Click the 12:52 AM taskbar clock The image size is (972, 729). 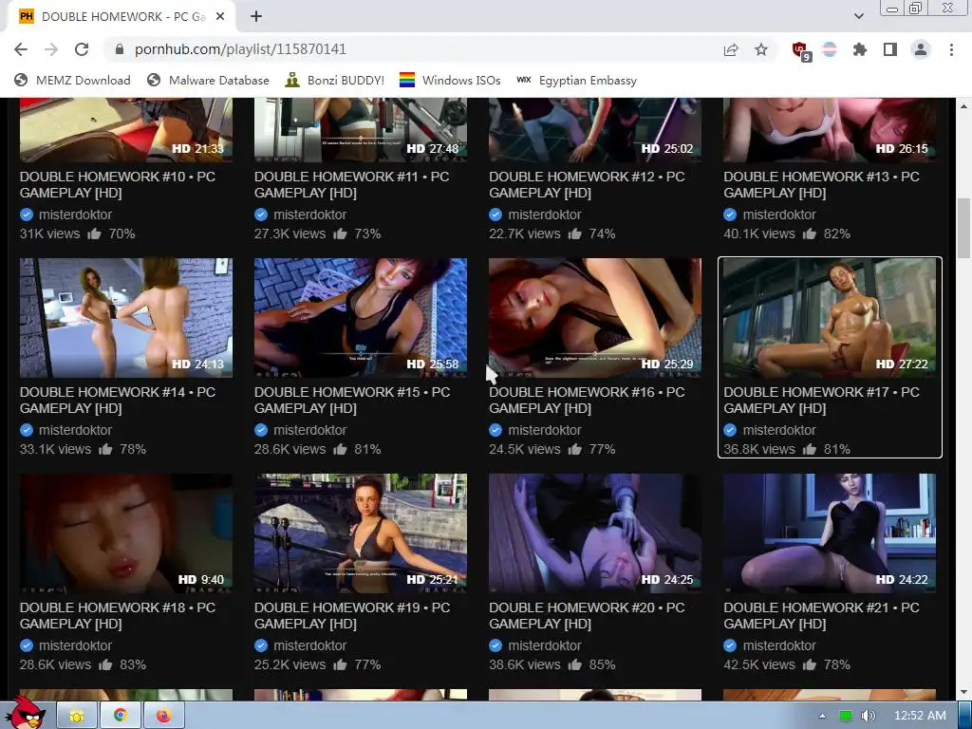[x=920, y=716]
